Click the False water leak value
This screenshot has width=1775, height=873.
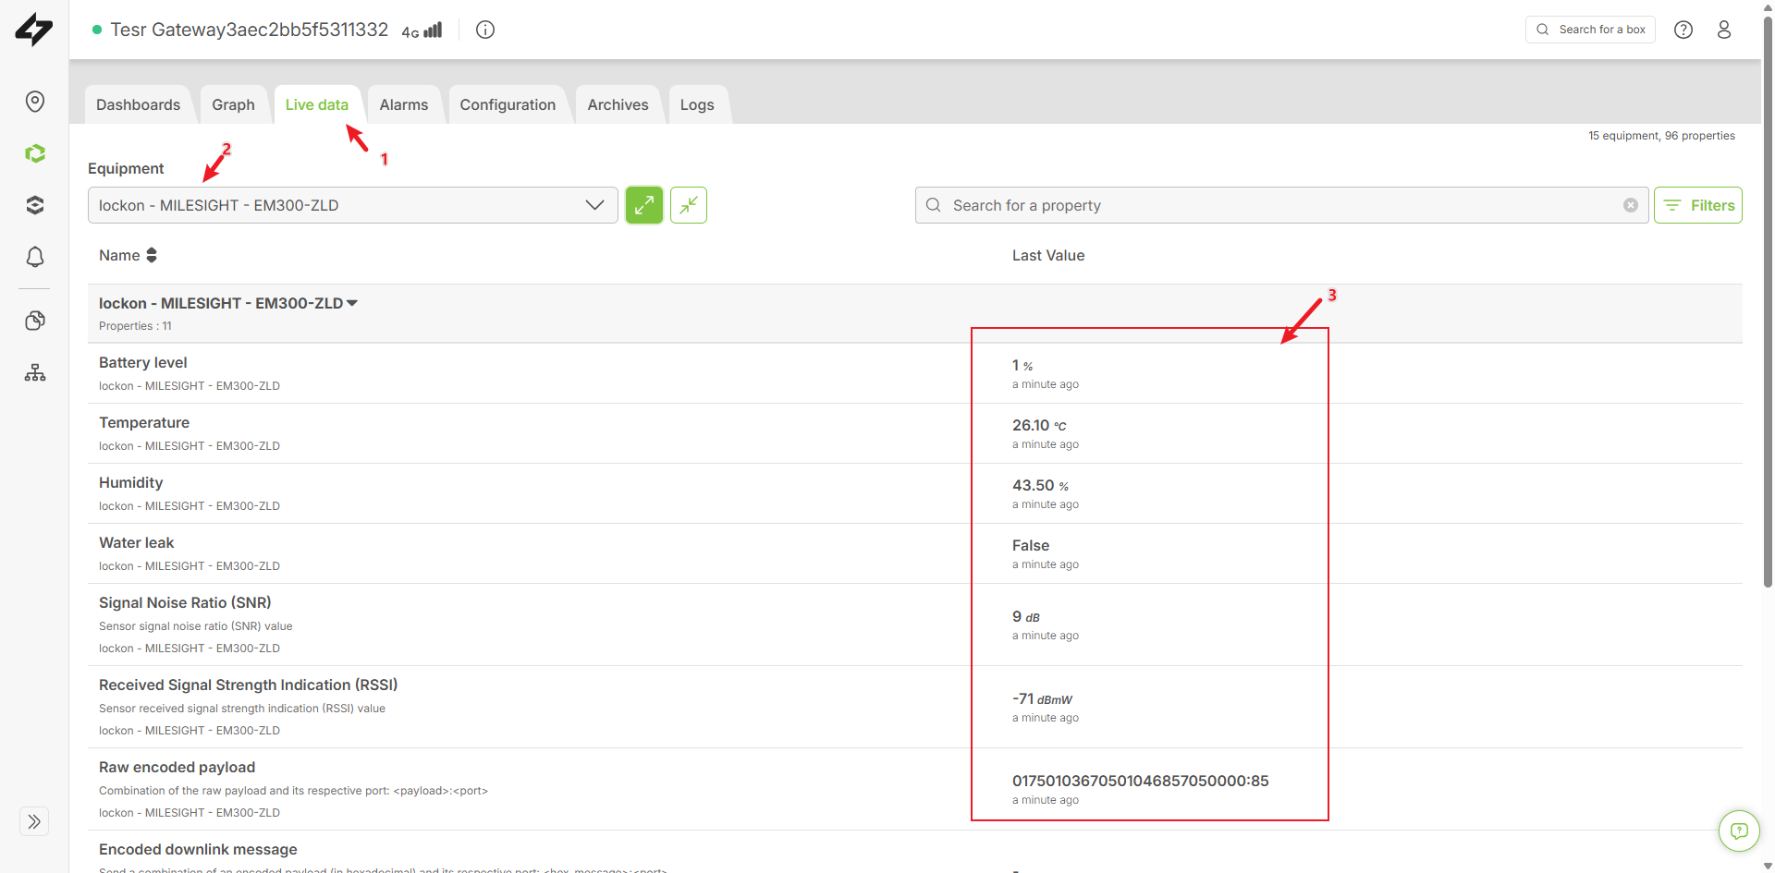tap(1031, 545)
